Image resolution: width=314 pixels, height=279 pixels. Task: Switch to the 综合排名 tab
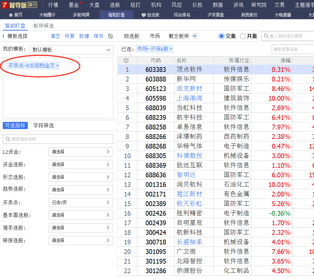tap(182, 15)
